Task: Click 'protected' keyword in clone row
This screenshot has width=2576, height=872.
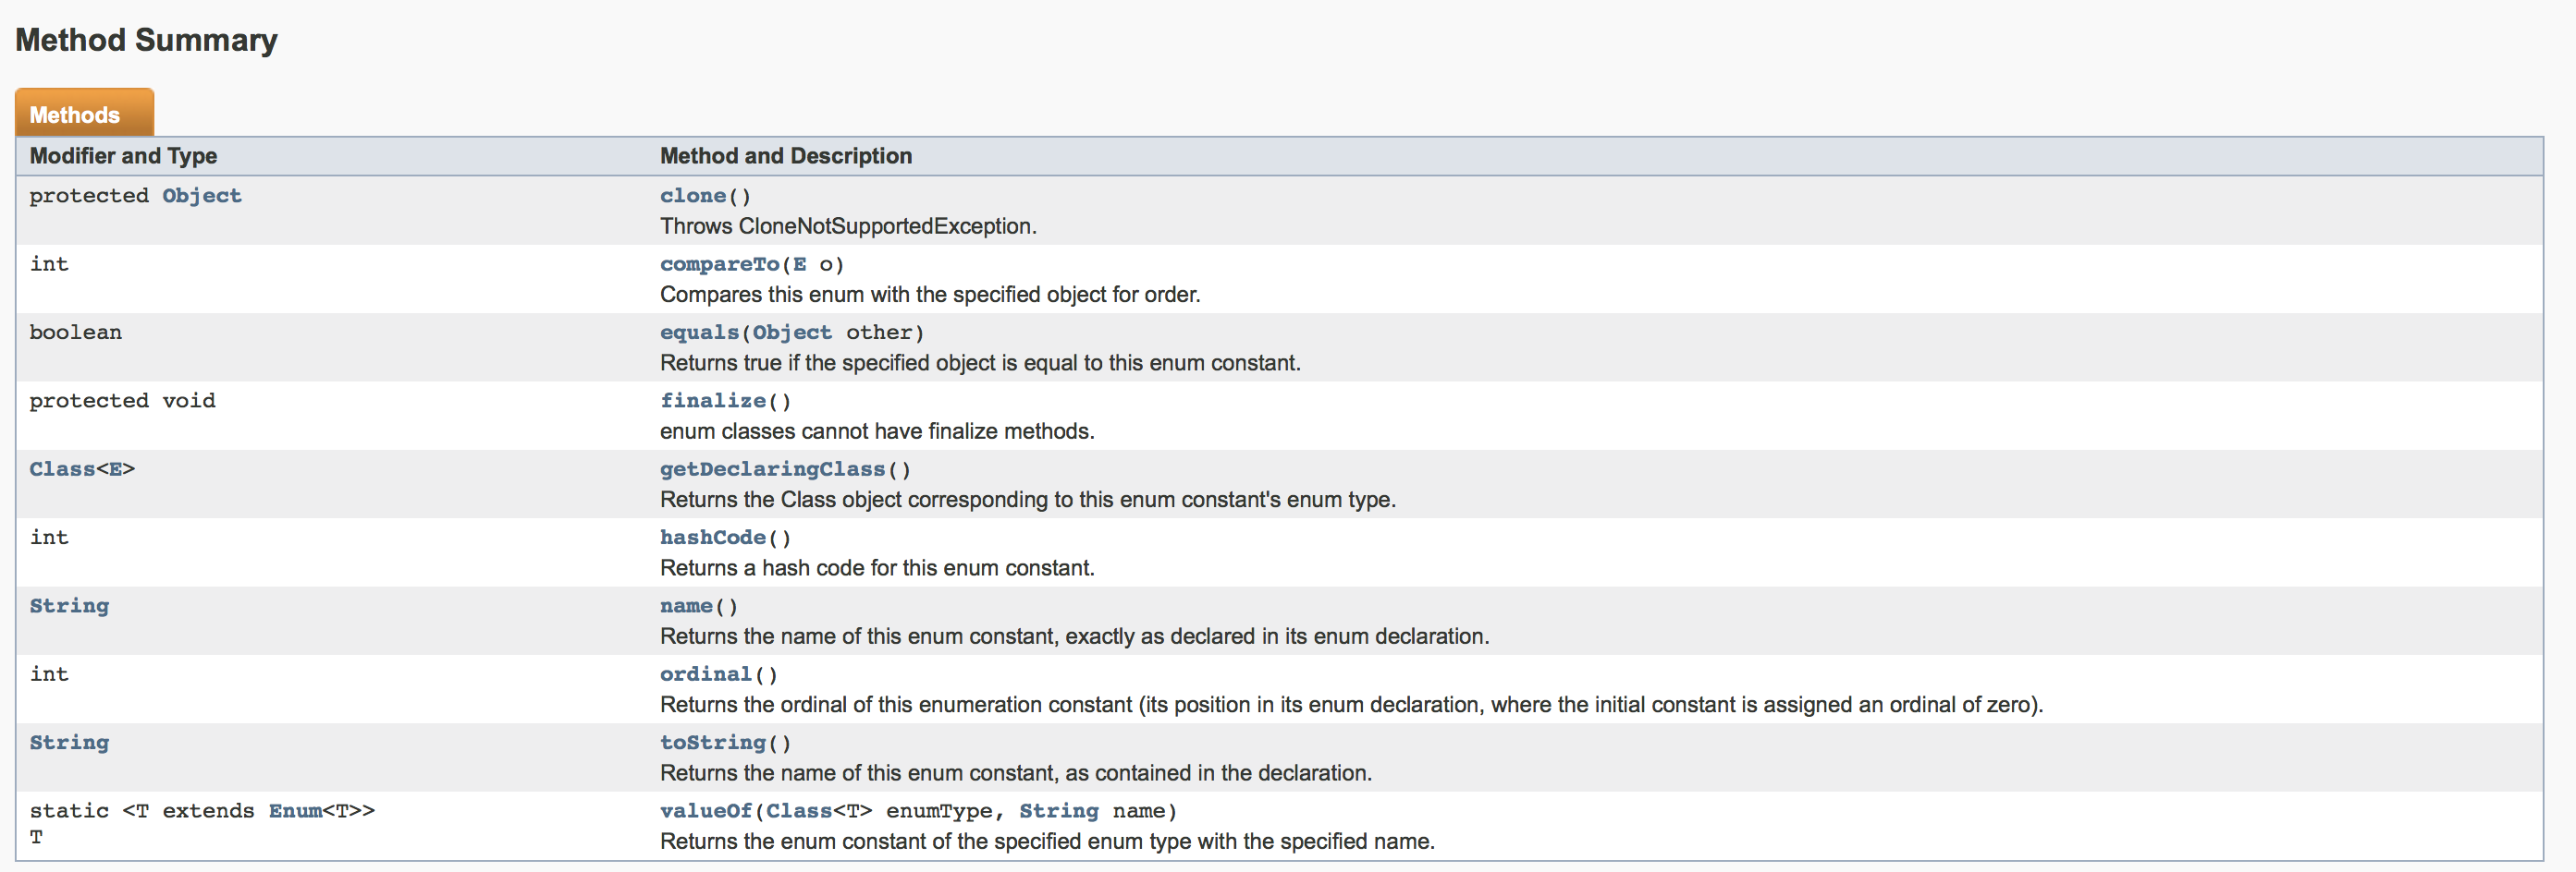Action: pyautogui.click(x=89, y=196)
